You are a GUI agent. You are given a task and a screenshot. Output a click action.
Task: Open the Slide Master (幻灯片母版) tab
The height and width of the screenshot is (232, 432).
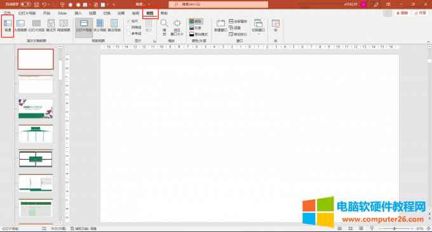(27, 13)
